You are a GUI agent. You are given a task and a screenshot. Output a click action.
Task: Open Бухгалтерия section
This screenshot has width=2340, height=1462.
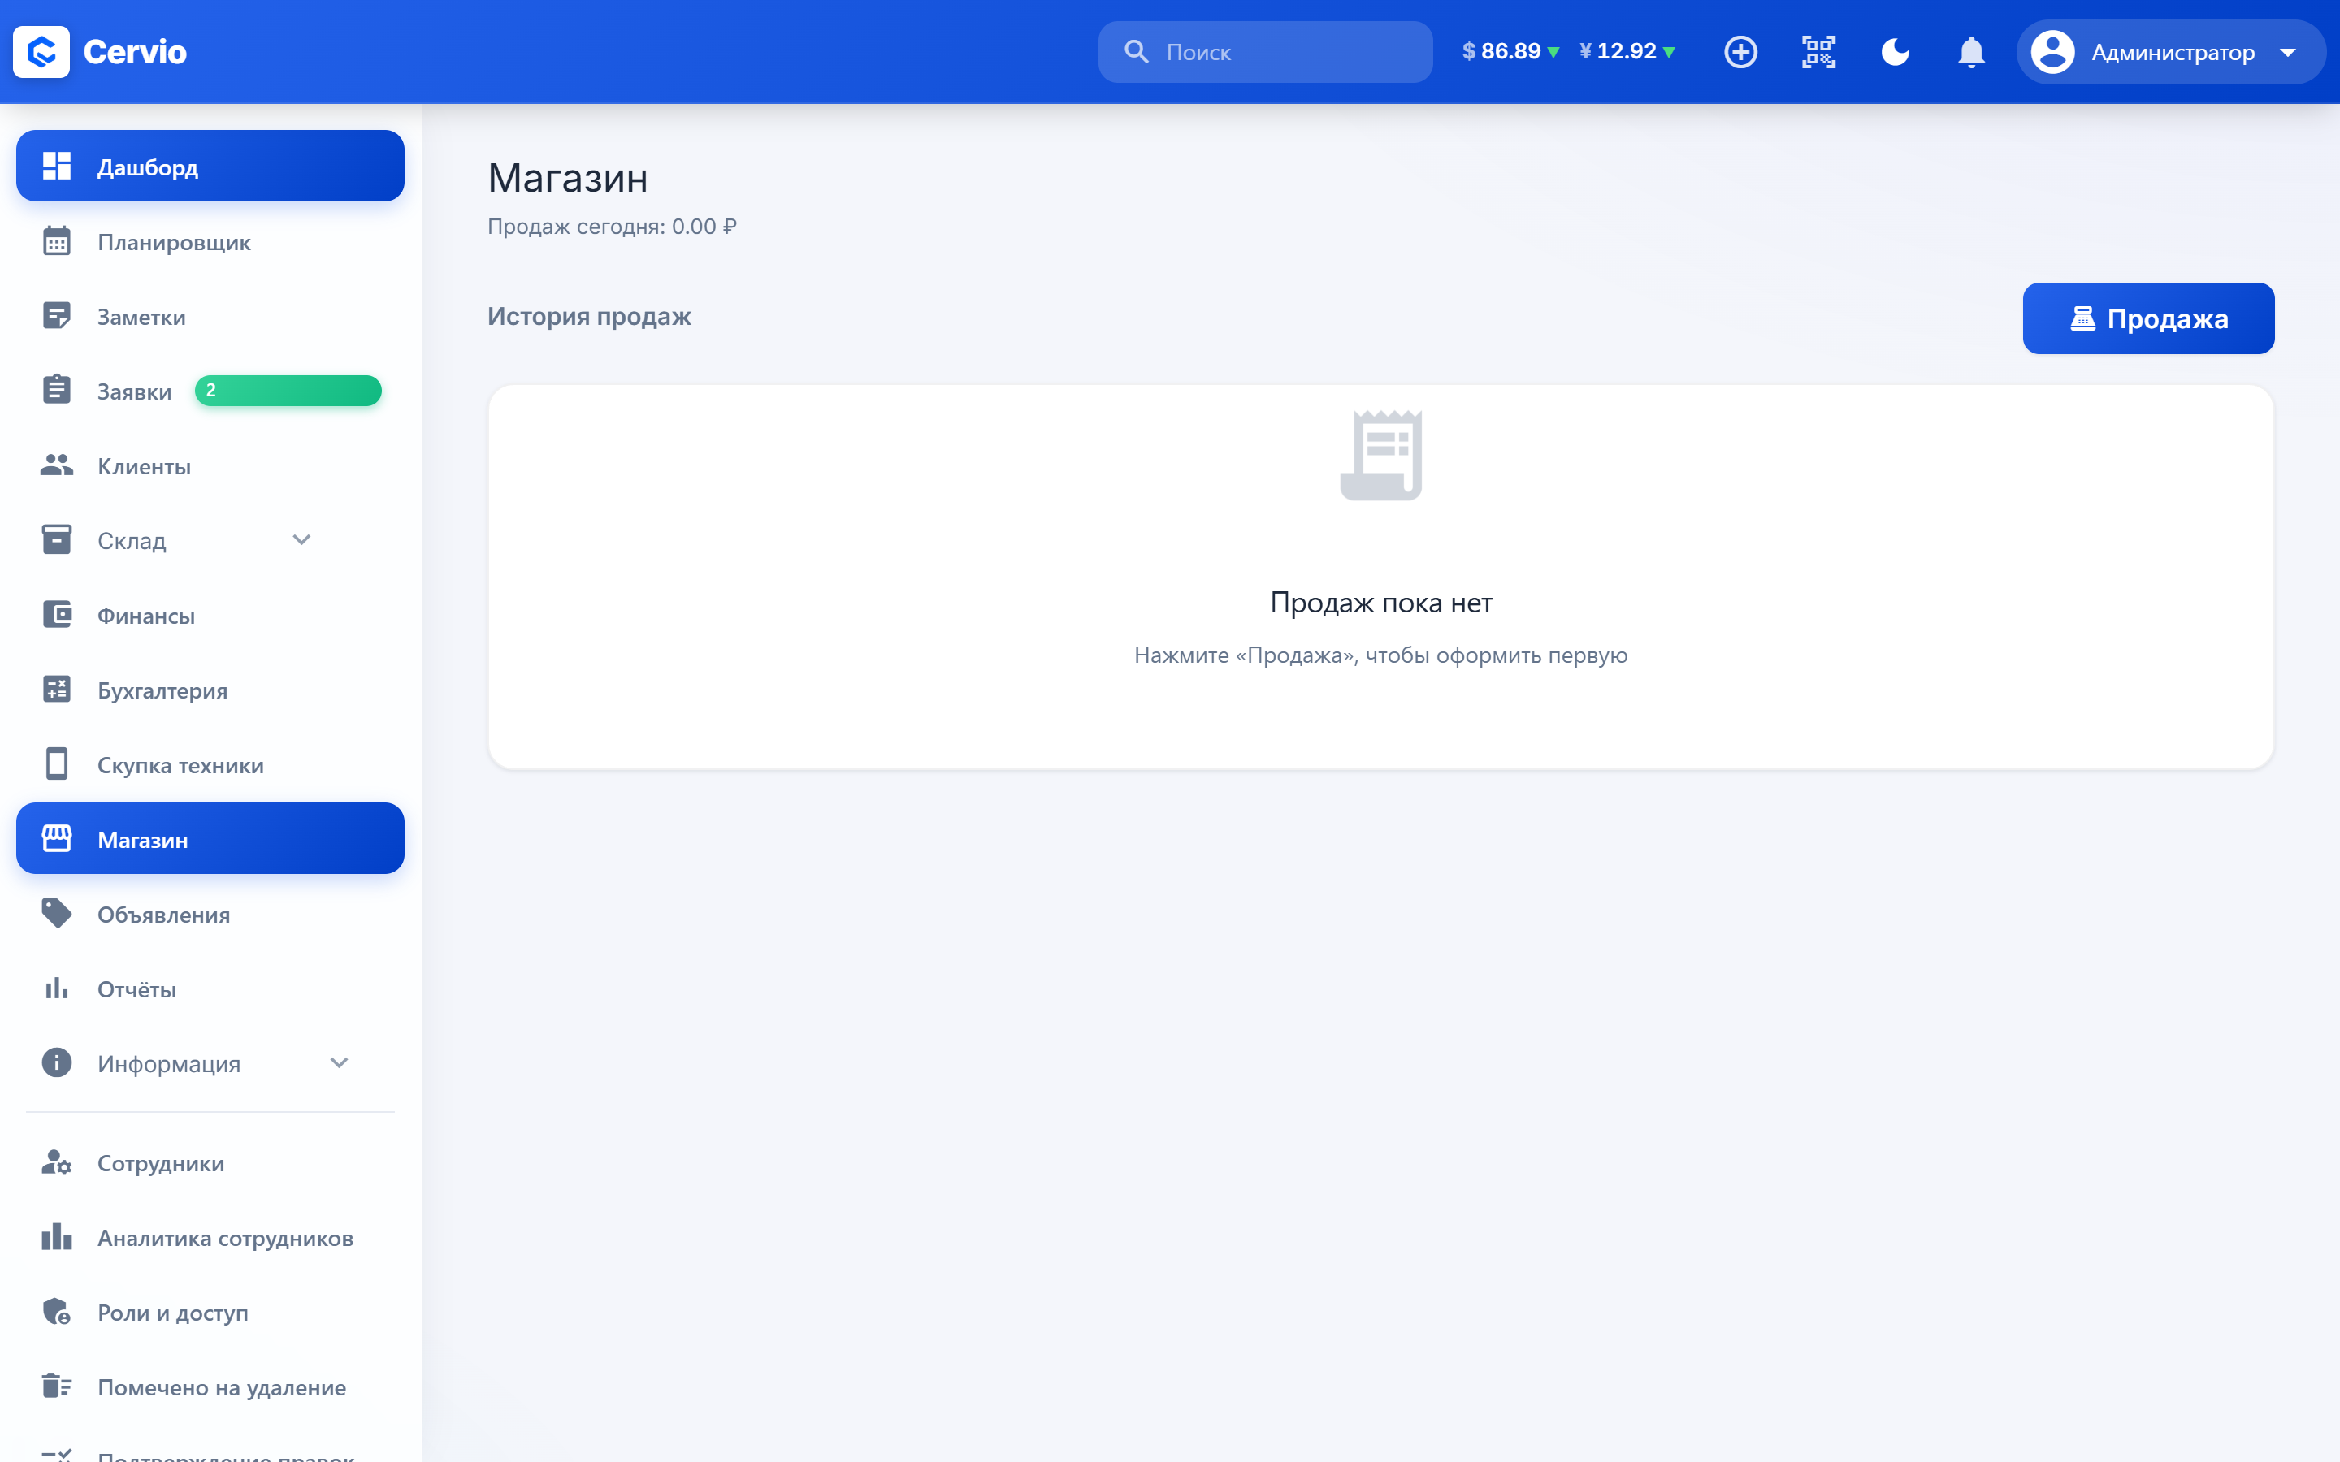210,690
